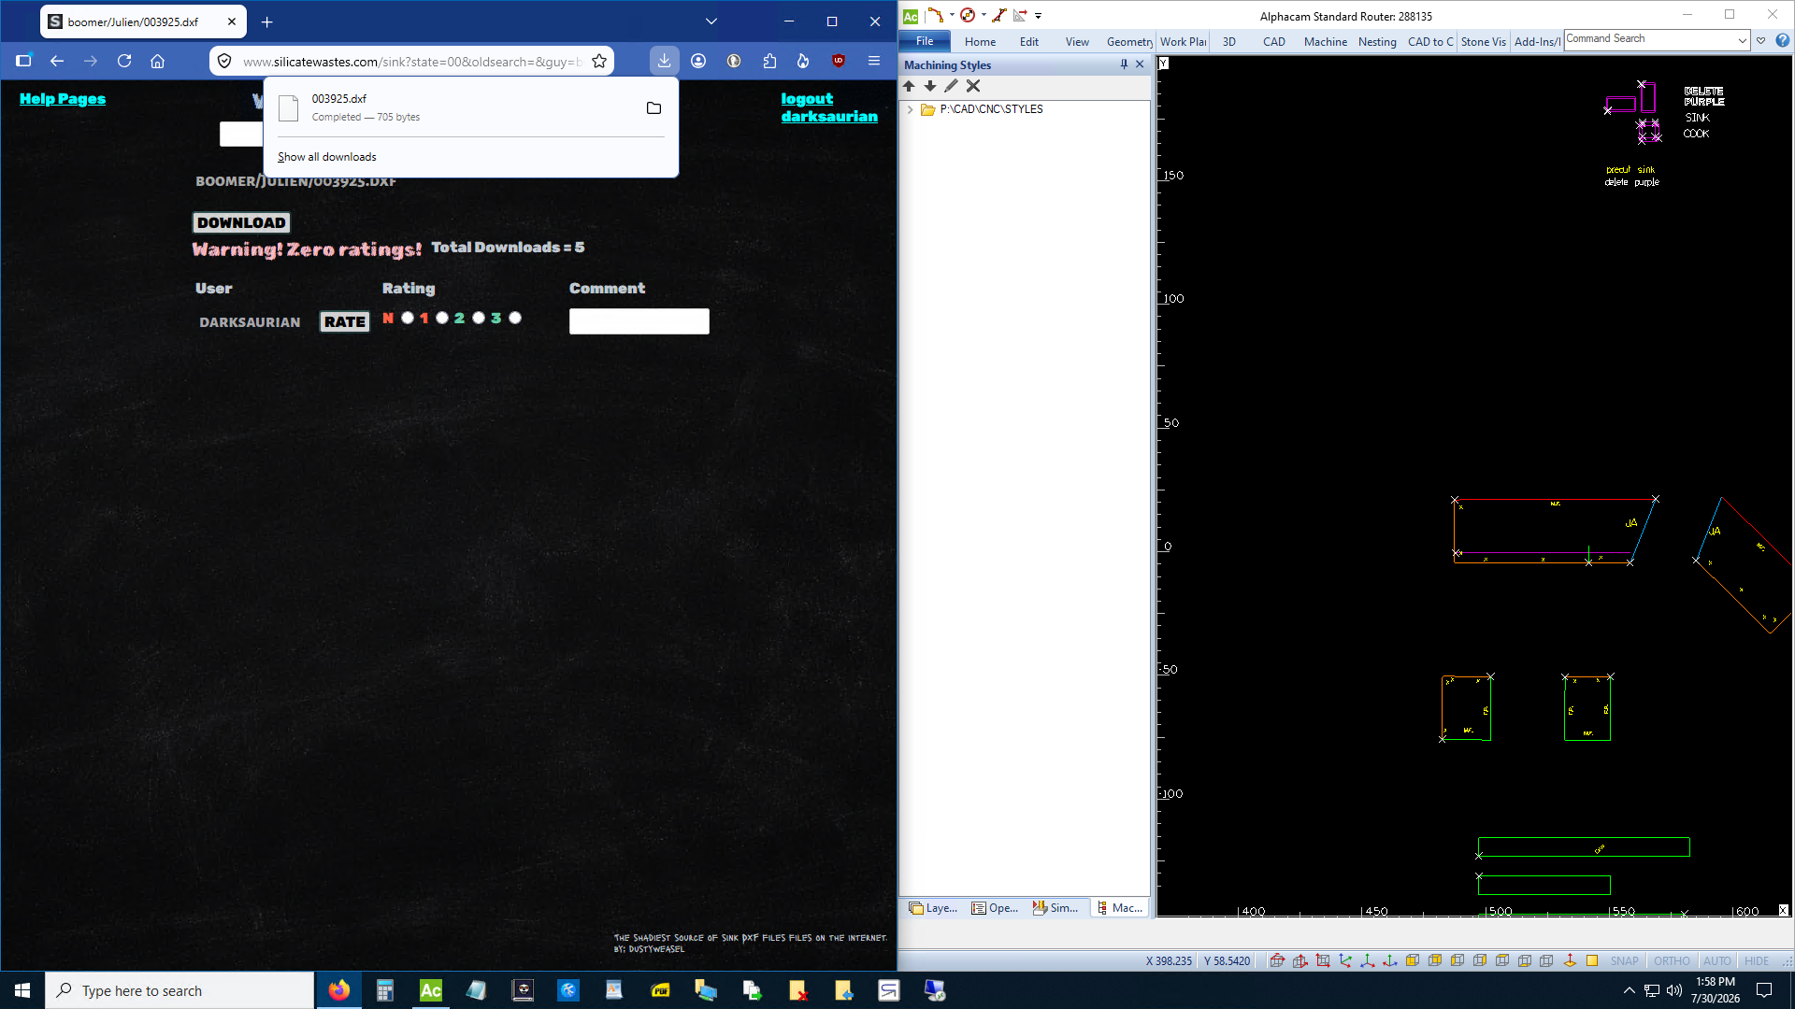Click the delete X icon in Machining Styles toolbar
The height and width of the screenshot is (1009, 1795).
(973, 86)
